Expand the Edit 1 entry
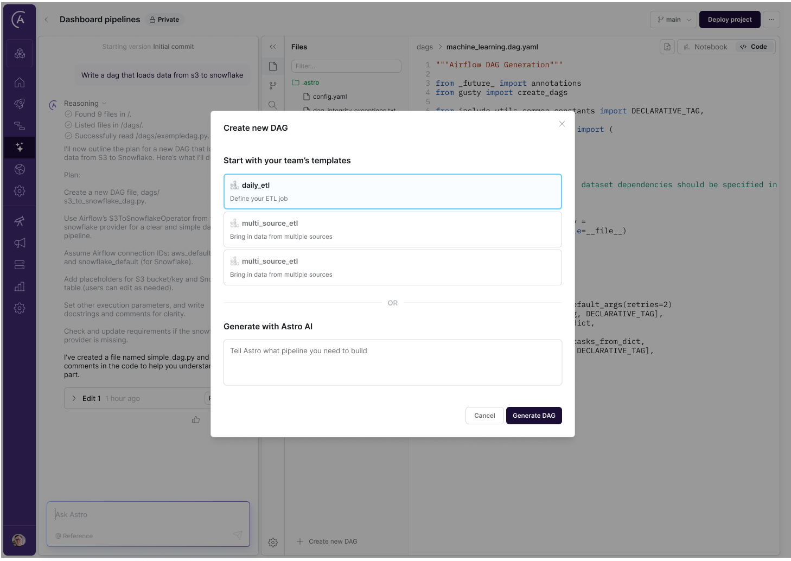791x561 pixels. 74,398
